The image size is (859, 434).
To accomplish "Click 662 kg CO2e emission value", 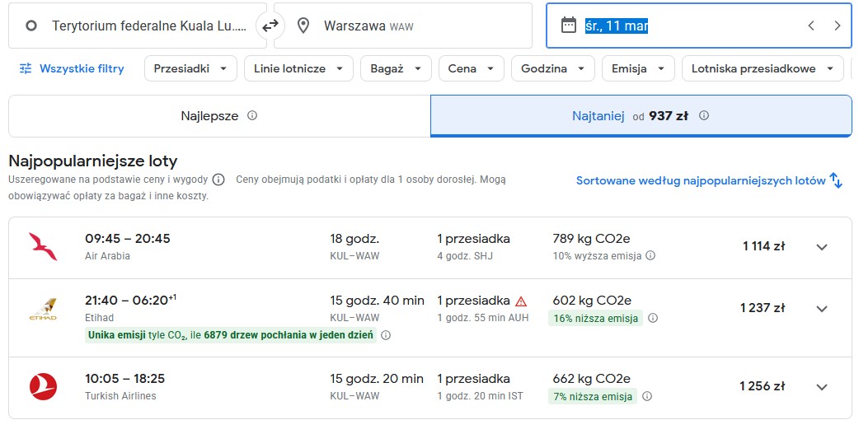I will [x=591, y=379].
